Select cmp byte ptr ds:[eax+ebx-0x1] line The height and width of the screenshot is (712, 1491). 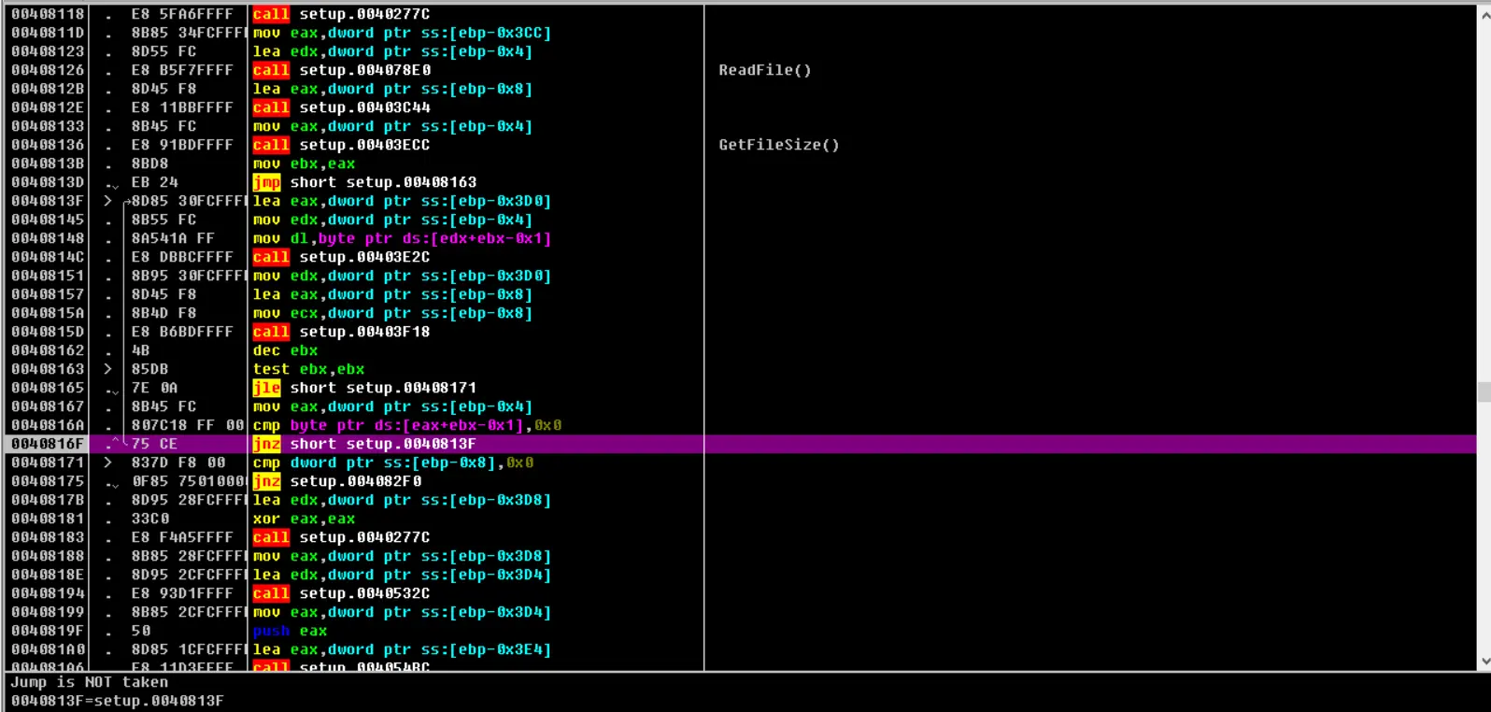[x=407, y=425]
